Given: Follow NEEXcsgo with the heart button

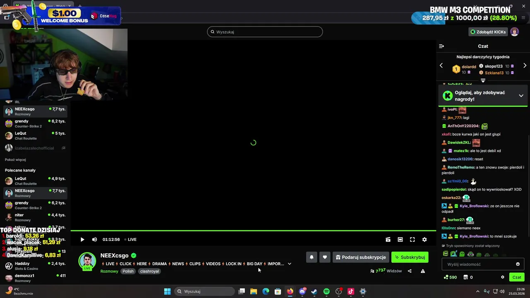Looking at the screenshot, I should (x=325, y=257).
